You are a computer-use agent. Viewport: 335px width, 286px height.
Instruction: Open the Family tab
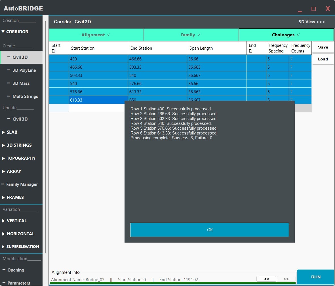(191, 35)
